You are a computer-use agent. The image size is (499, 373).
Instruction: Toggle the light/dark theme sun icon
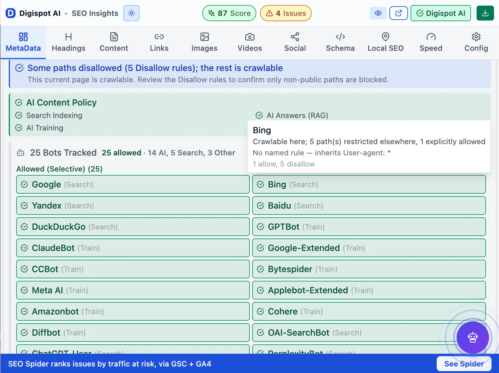(x=131, y=13)
